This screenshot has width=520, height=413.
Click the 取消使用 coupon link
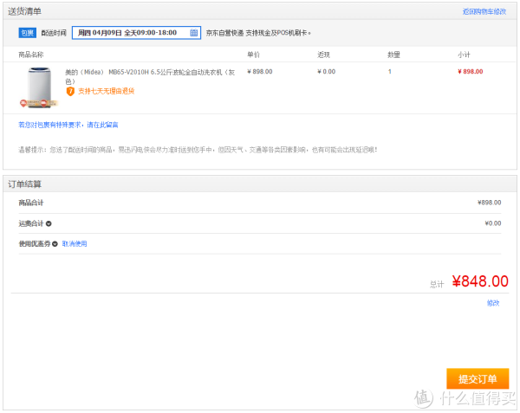pos(75,244)
